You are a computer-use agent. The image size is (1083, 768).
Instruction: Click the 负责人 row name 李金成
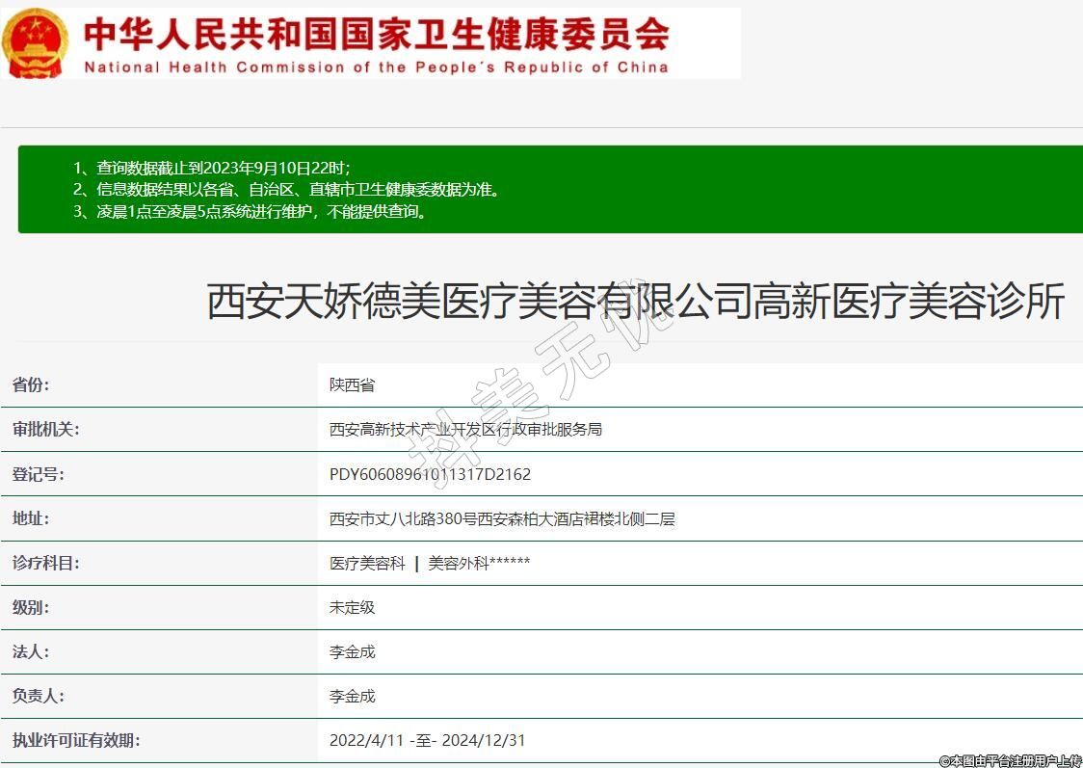coord(352,696)
